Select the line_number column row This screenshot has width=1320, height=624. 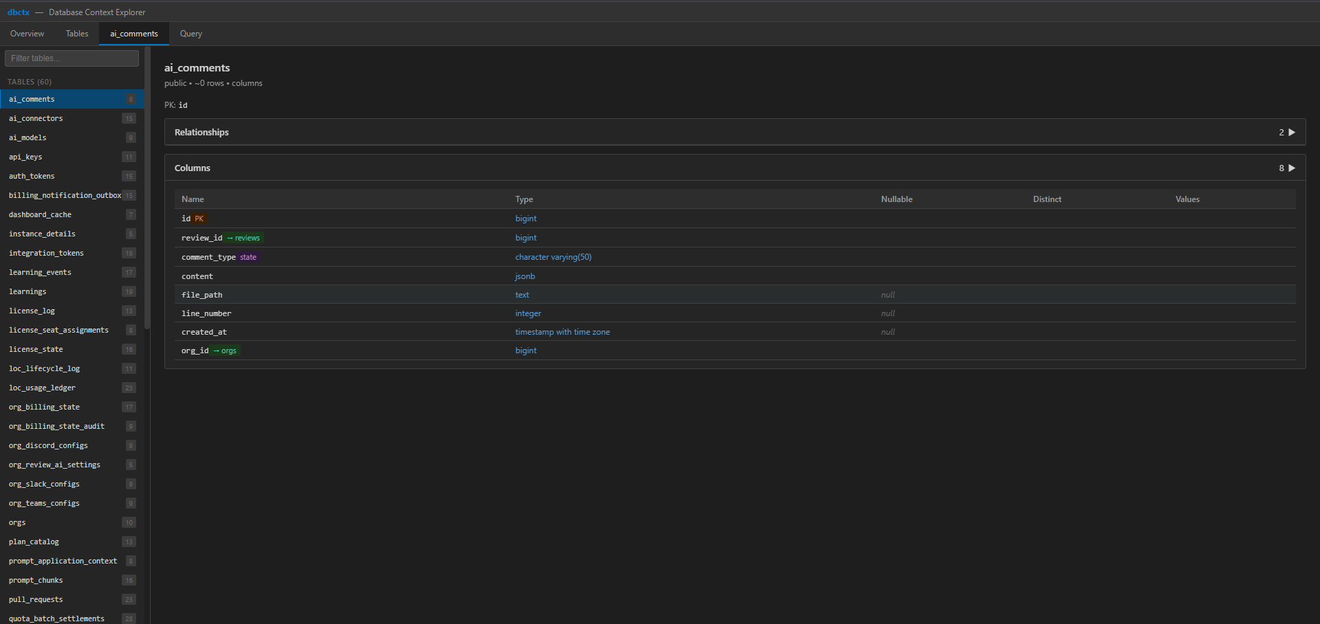[x=735, y=313]
